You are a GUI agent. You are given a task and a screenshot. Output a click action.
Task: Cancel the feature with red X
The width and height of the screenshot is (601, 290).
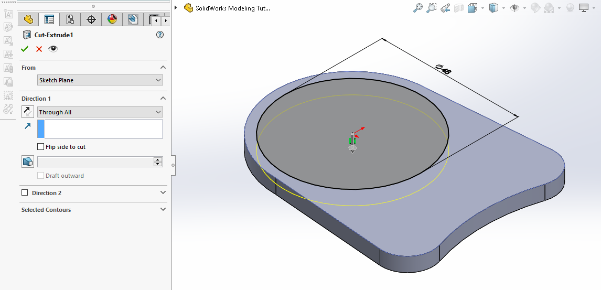39,49
